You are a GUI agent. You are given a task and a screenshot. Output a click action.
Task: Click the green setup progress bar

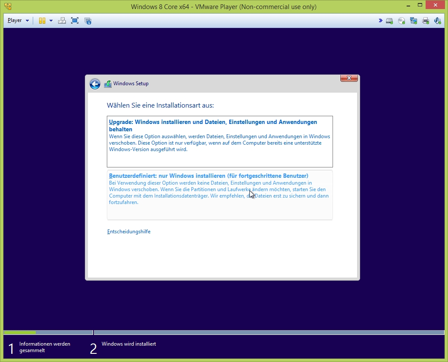click(20, 333)
